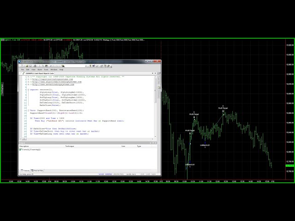This screenshot has width=295, height=221.
Task: Follow the algorithmictradingsystems.com link
Action: (57, 82)
